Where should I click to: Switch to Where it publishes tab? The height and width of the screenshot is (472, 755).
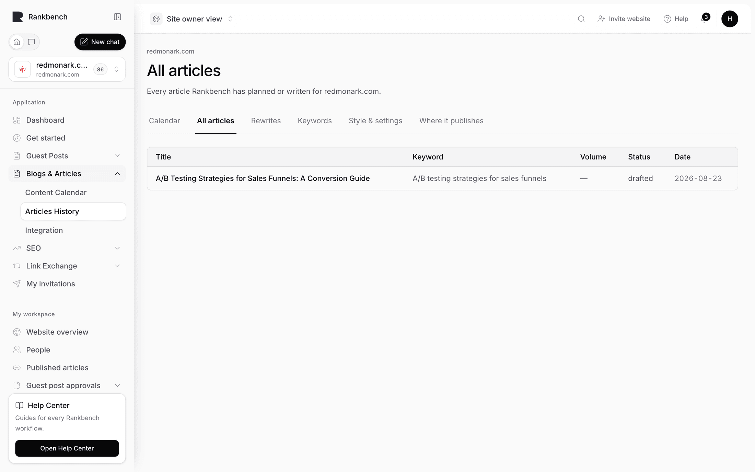(451, 121)
